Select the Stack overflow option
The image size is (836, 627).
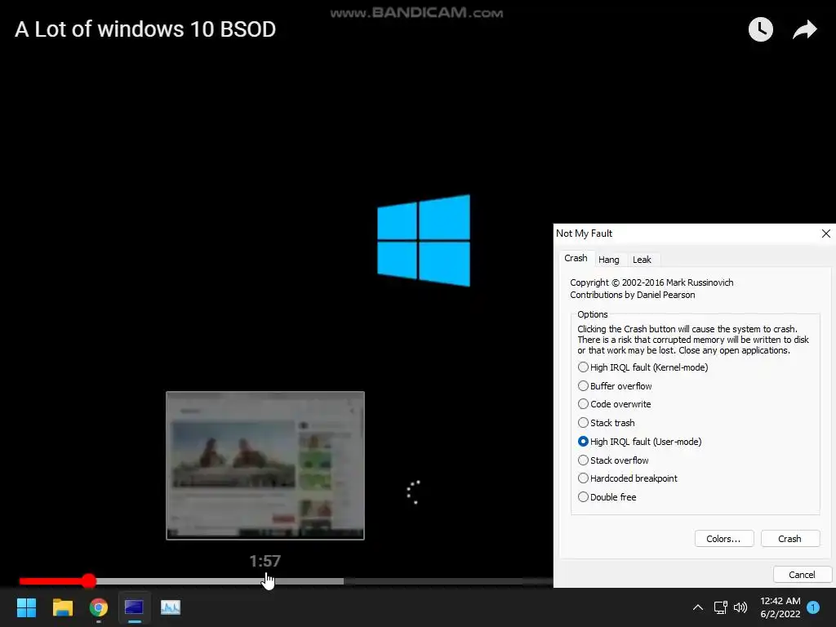click(613, 460)
